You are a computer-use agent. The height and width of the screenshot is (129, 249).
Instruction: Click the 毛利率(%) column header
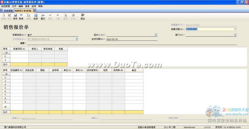pos(118,70)
